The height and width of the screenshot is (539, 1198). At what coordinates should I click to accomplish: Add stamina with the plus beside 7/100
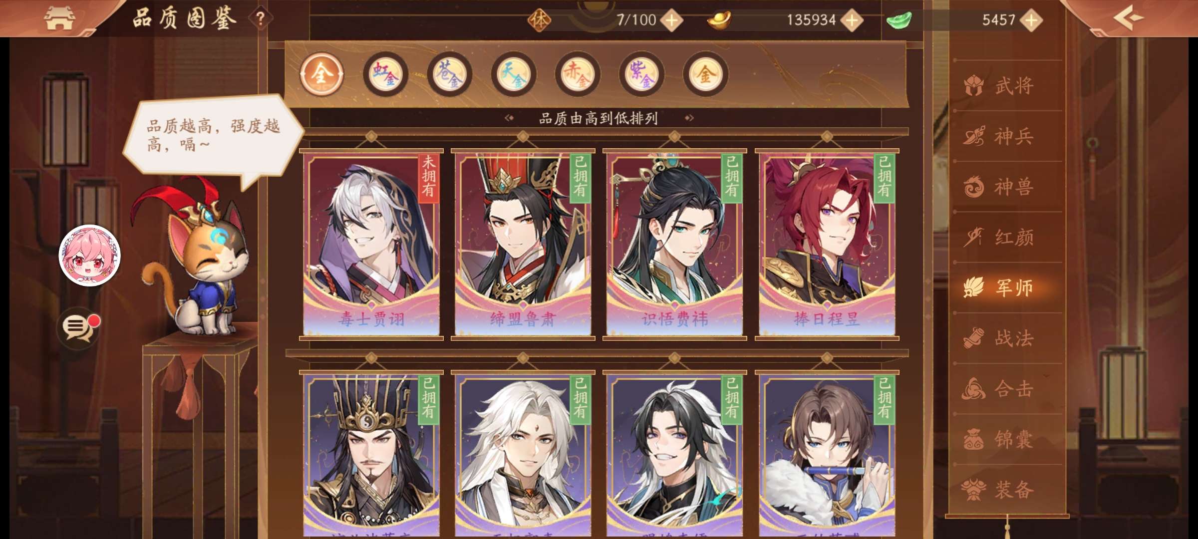[x=672, y=20]
